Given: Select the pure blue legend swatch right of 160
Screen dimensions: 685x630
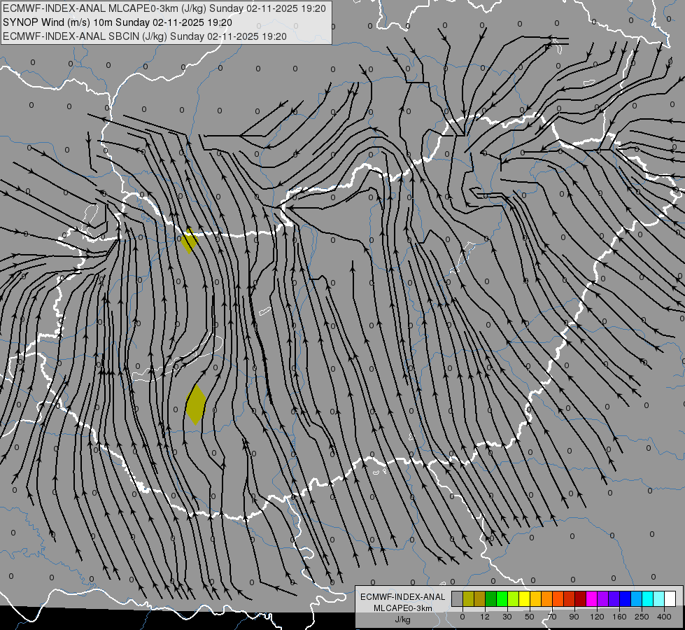Looking at the screenshot, I should click(625, 598).
